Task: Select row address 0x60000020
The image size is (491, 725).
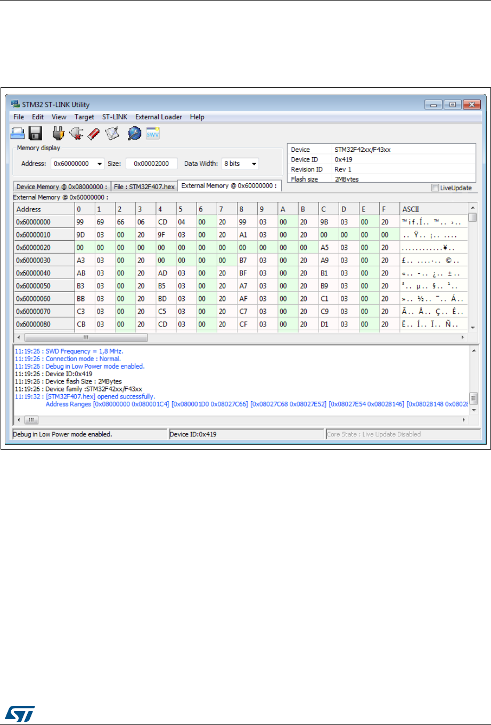Action: (x=44, y=247)
